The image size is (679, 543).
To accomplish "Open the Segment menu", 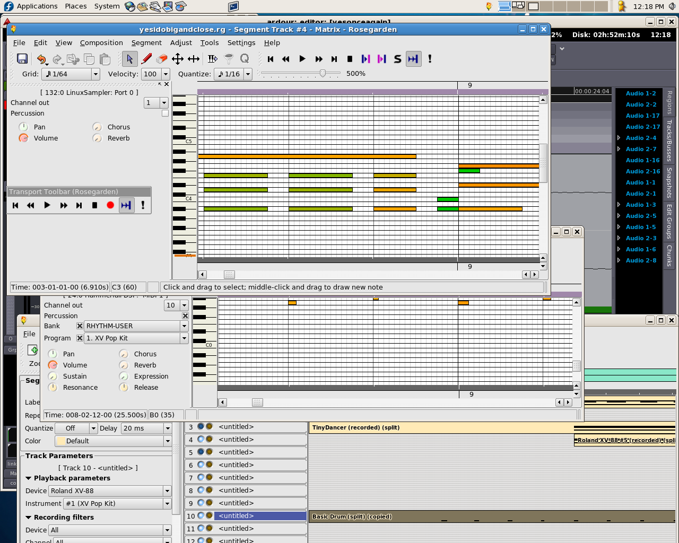I will click(x=146, y=43).
